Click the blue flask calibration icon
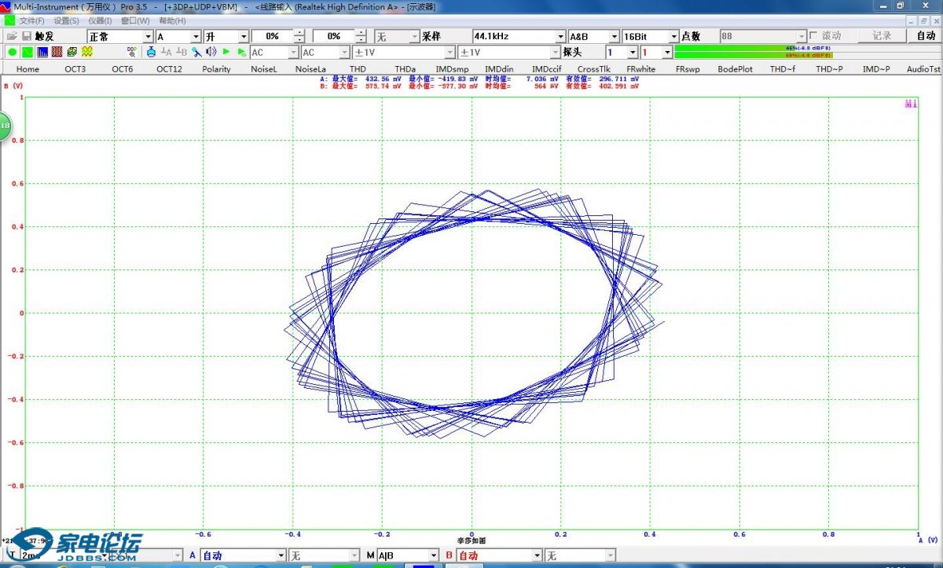Screen dimensions: 943x568 click(x=151, y=52)
